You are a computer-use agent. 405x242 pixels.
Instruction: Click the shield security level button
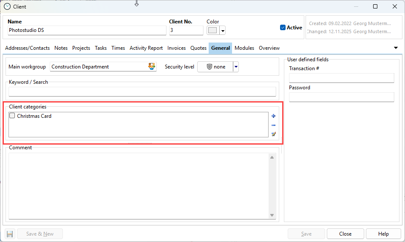tap(215, 67)
